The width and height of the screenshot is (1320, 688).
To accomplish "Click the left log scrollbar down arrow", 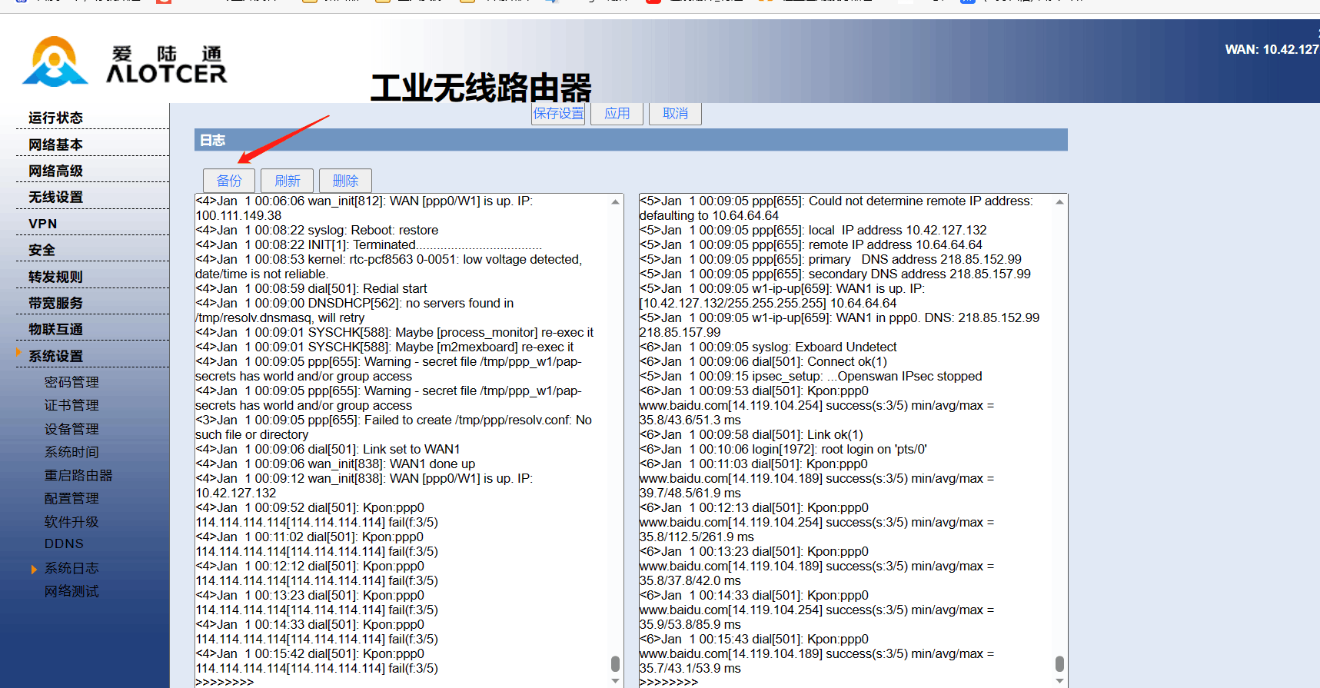I will pos(615,680).
